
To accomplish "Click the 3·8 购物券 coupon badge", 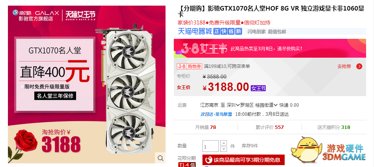I will [x=189, y=66].
